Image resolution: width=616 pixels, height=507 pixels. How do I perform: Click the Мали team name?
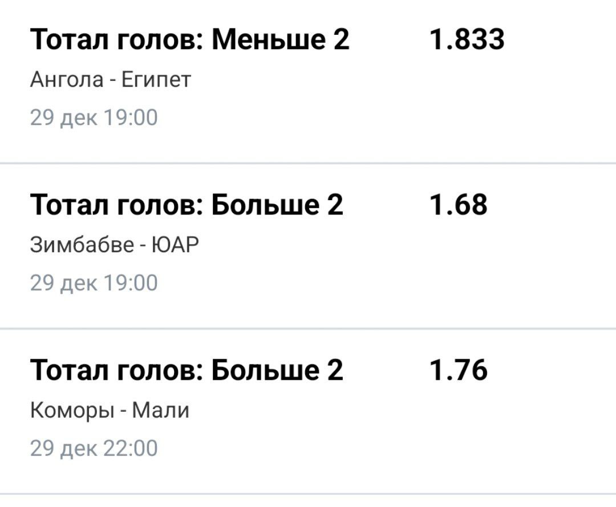coord(160,410)
